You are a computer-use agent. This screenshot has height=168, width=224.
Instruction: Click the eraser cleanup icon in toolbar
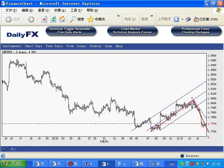(188, 19)
